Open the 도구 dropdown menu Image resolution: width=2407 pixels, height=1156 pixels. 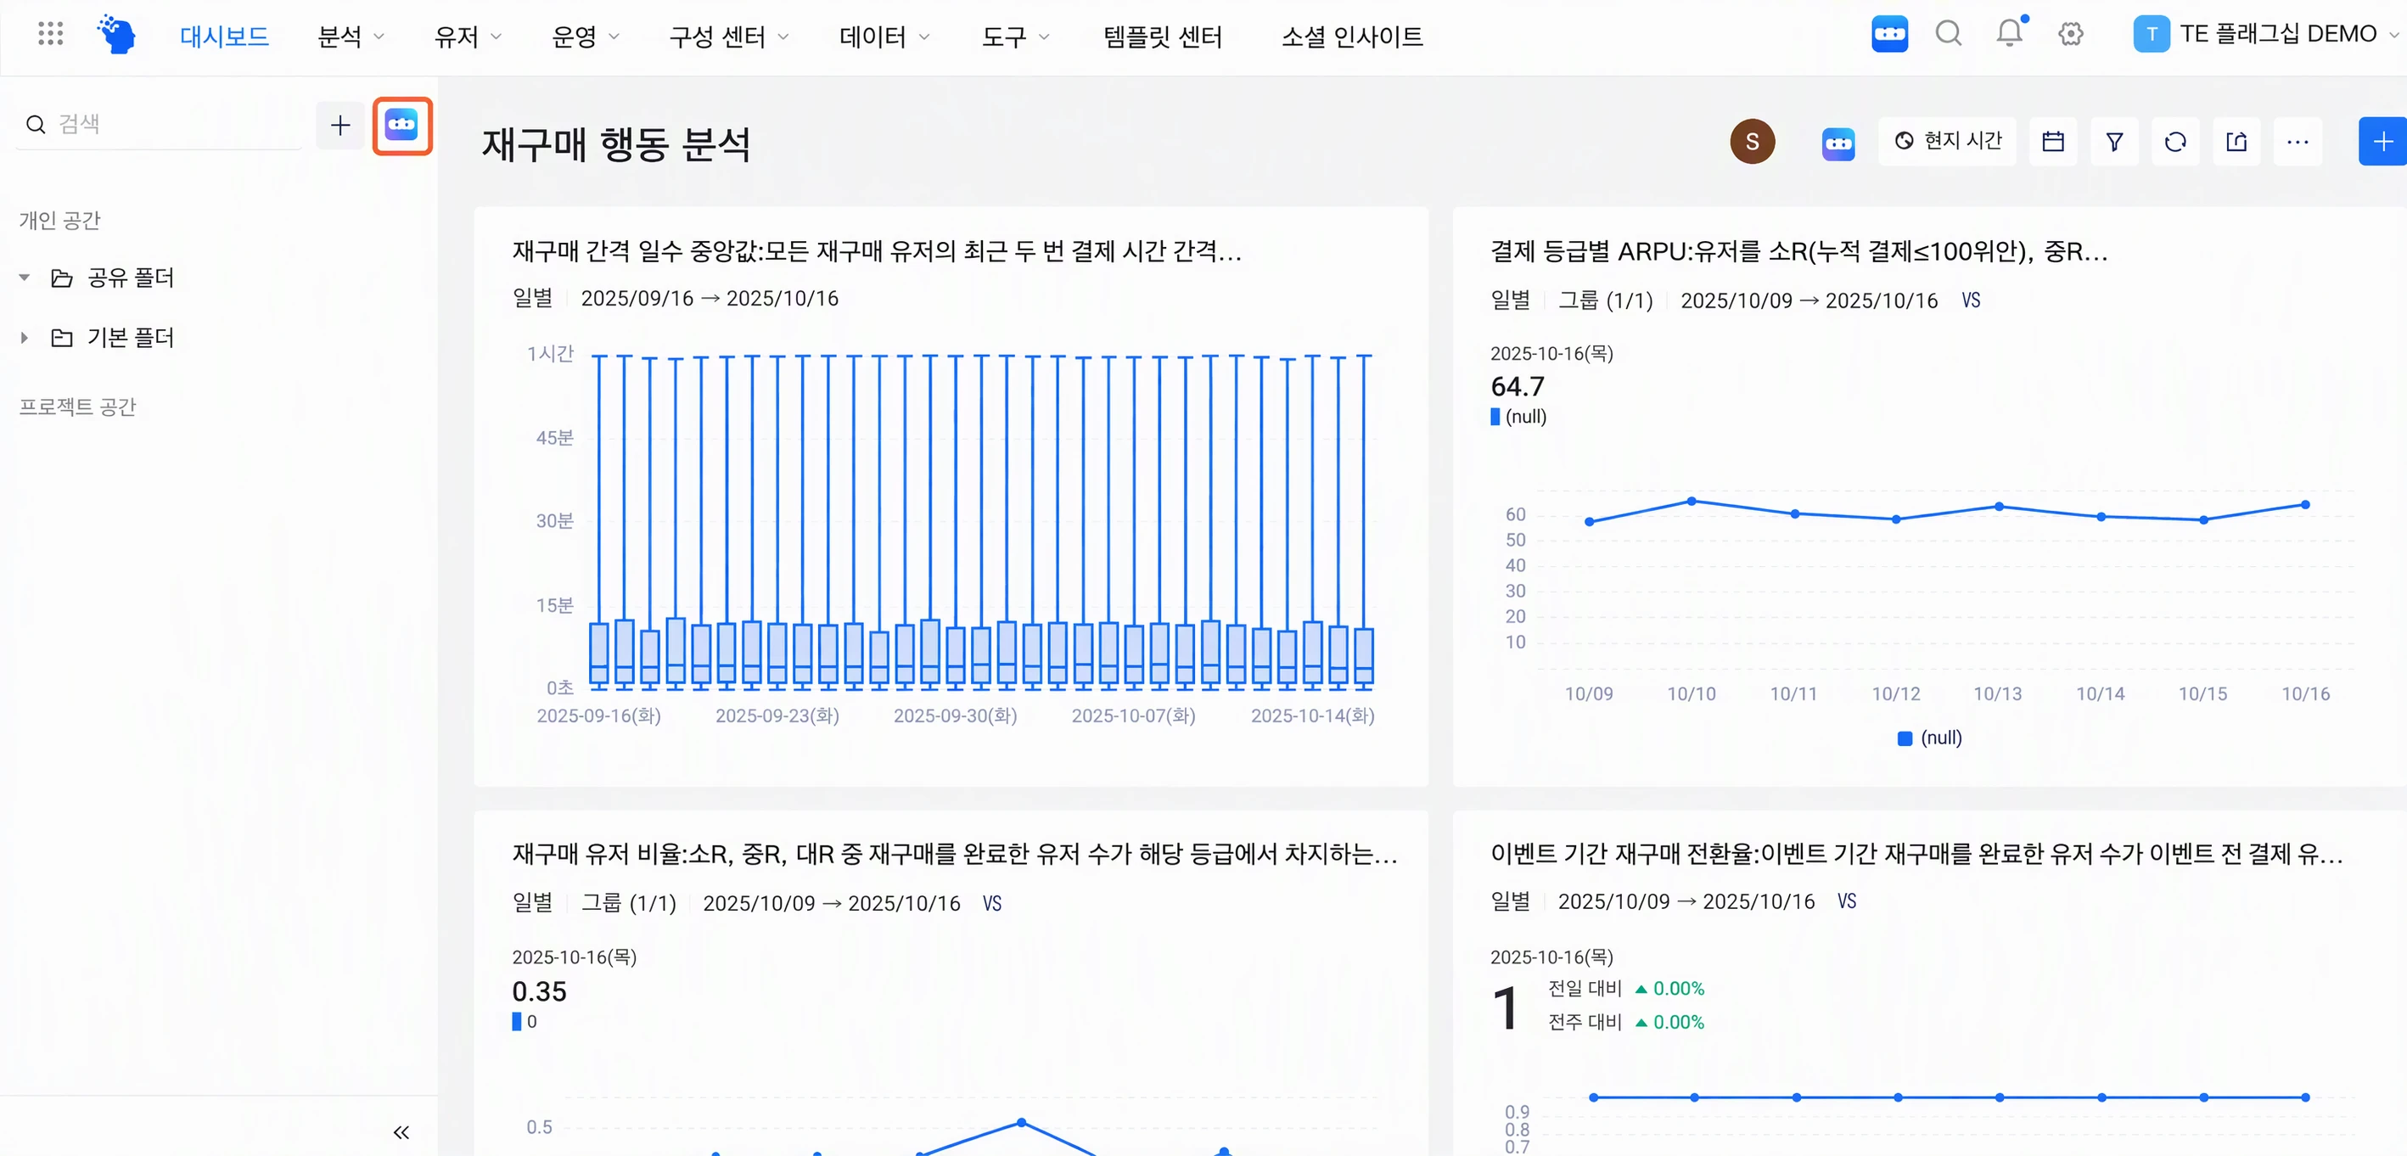pyautogui.click(x=1015, y=36)
